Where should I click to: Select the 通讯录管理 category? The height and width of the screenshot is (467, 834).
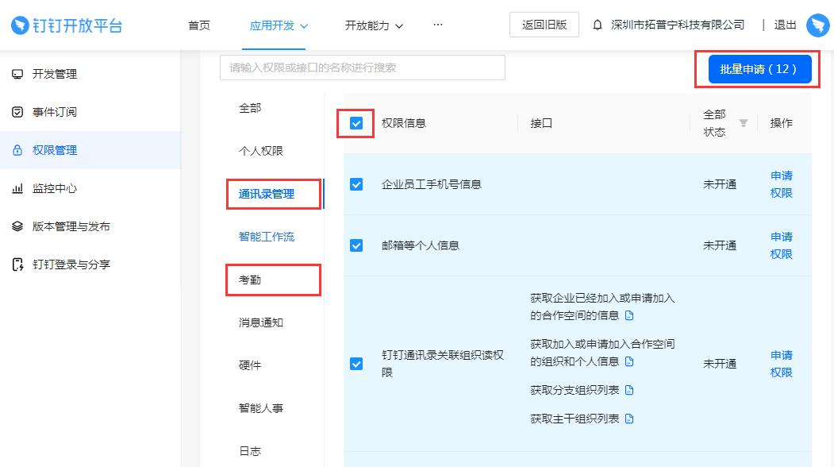[x=267, y=194]
